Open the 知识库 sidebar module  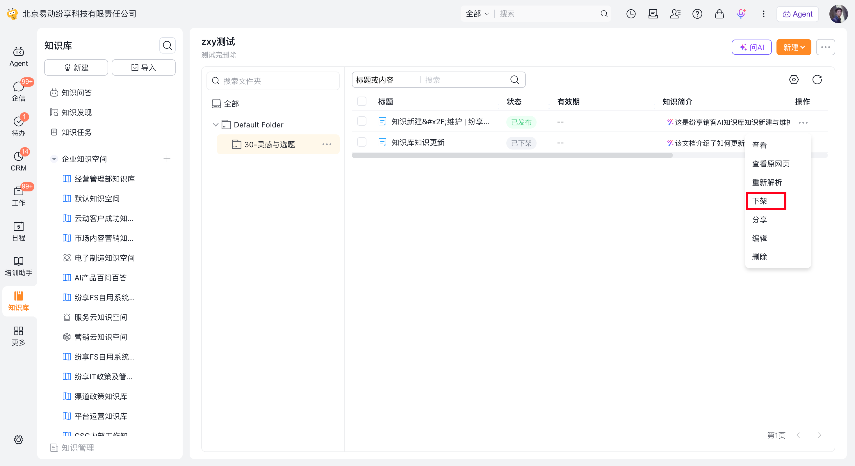[19, 301]
